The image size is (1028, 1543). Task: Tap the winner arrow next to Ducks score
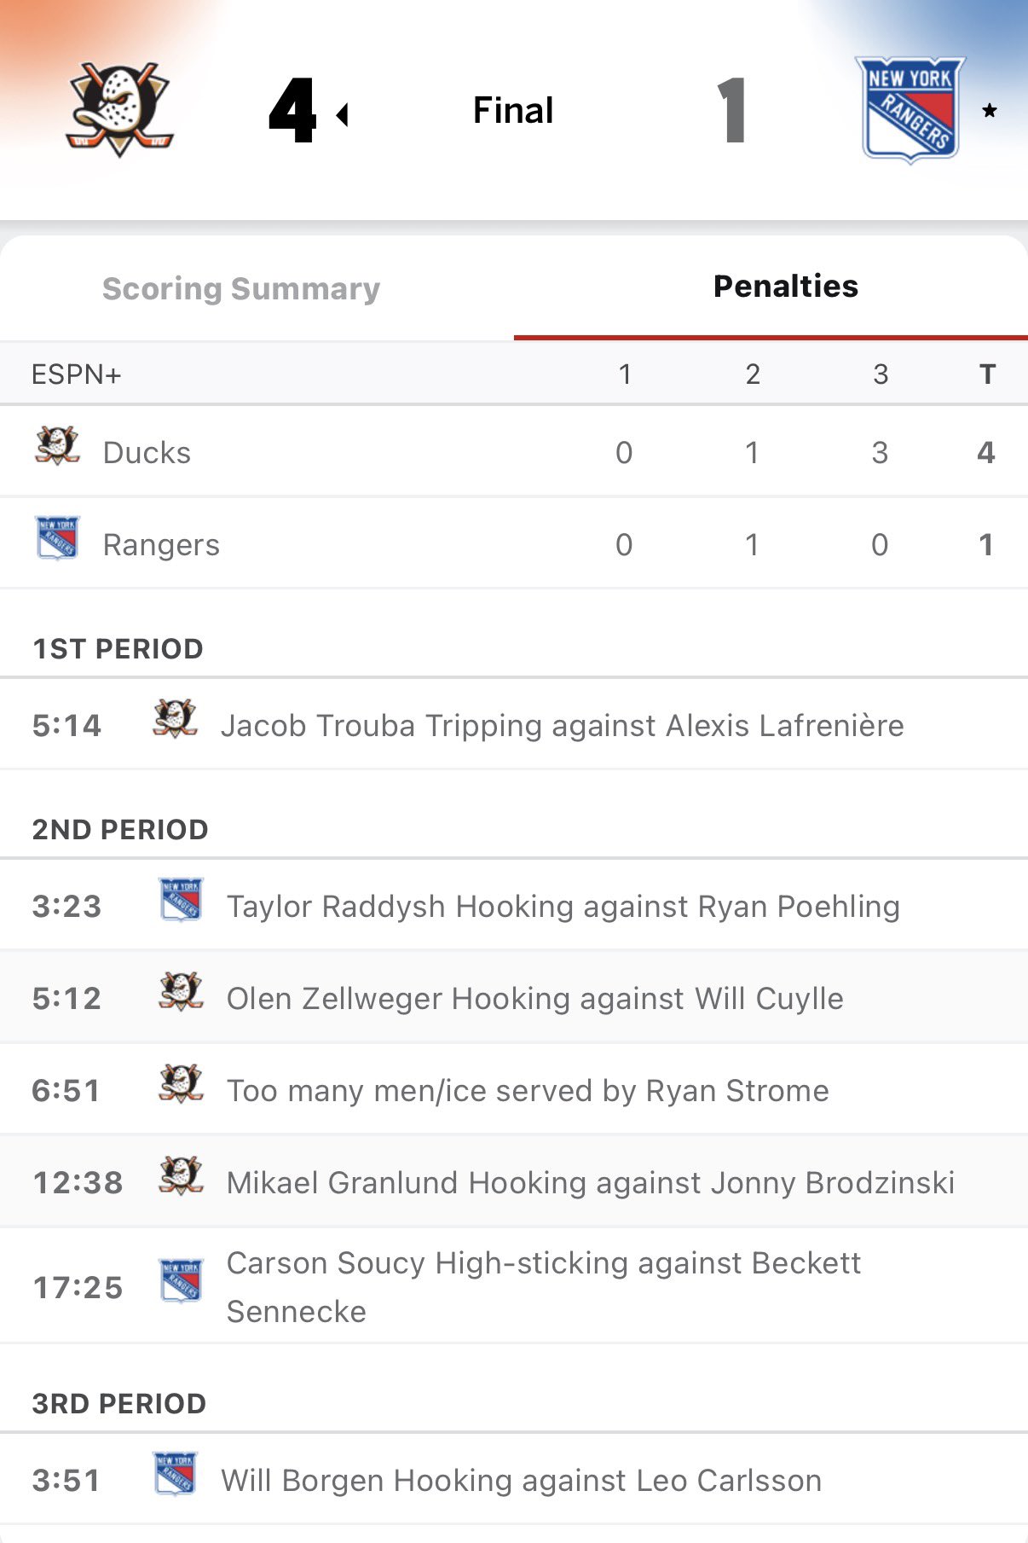click(343, 114)
